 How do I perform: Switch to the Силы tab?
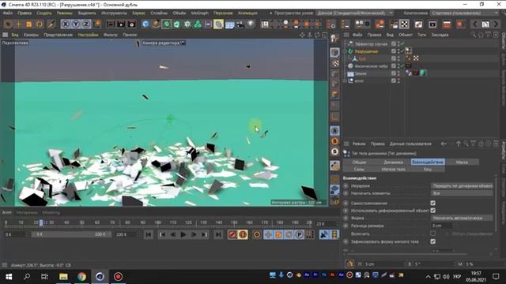359,169
